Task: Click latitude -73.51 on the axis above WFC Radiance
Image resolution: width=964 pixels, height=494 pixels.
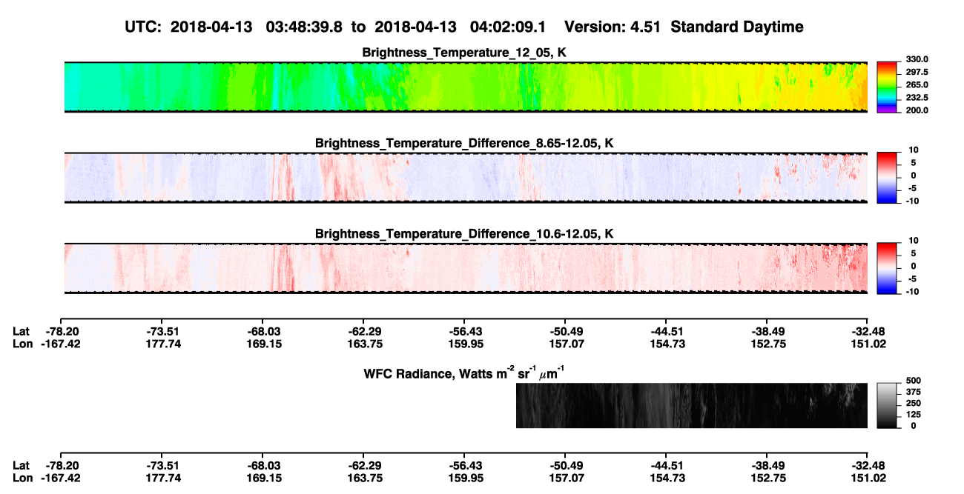Action: pos(162,331)
